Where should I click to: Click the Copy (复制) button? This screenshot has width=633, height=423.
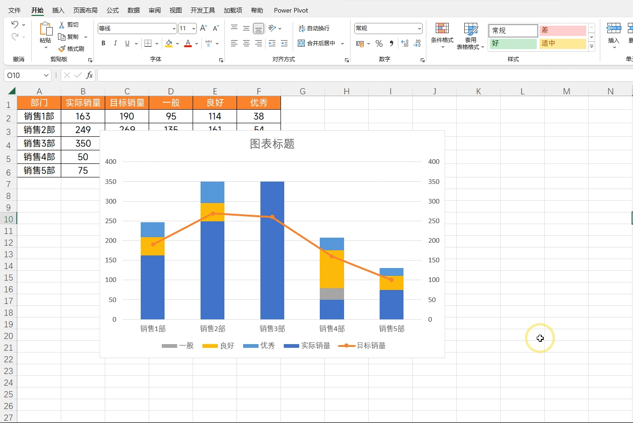(69, 37)
